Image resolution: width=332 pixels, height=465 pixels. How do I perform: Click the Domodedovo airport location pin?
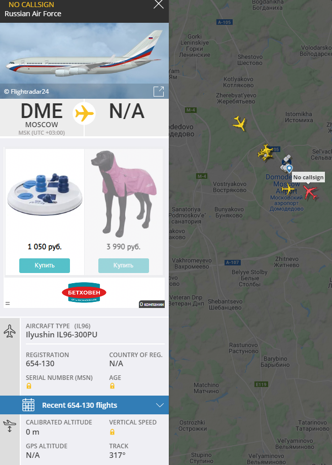click(289, 169)
